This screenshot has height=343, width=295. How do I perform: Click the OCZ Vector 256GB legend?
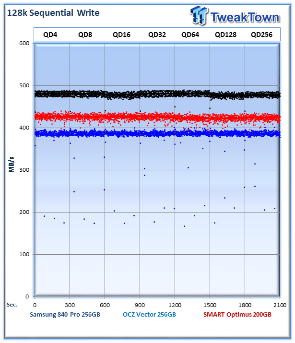[x=149, y=315]
